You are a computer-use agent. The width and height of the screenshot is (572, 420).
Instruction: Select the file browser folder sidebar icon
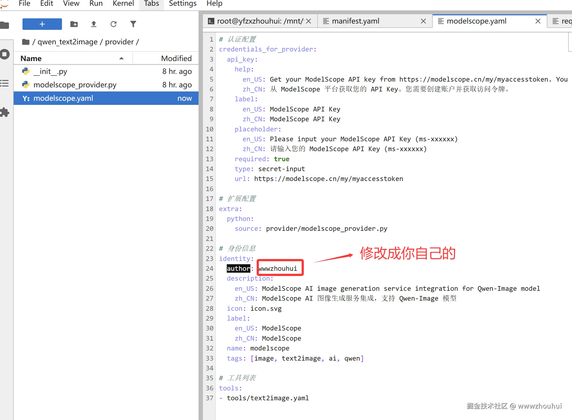pyautogui.click(x=5, y=25)
